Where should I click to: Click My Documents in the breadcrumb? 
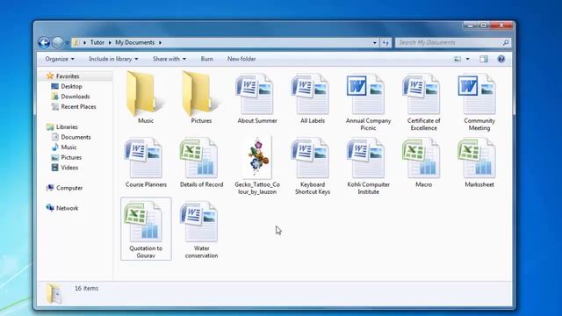point(134,43)
